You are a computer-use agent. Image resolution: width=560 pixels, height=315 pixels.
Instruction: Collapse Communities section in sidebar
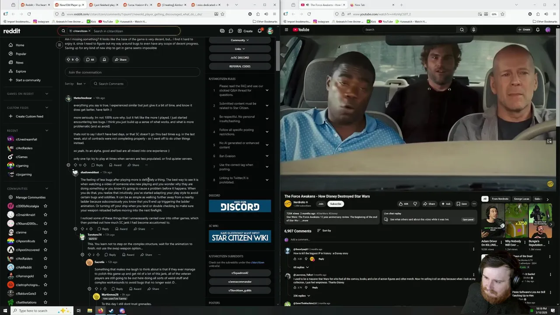(x=47, y=189)
